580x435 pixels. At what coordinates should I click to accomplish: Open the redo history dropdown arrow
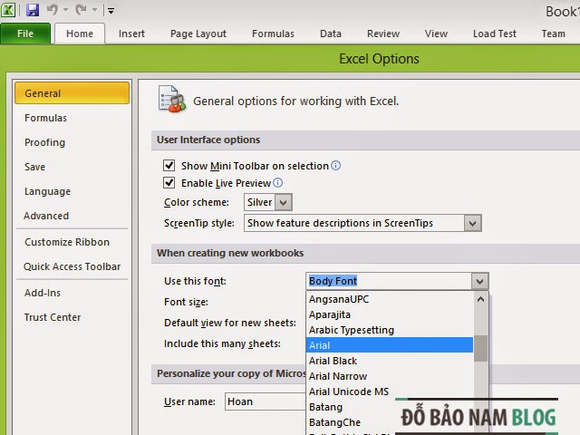coord(94,10)
